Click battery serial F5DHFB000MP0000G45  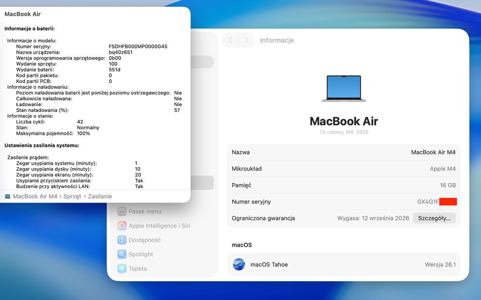(138, 47)
